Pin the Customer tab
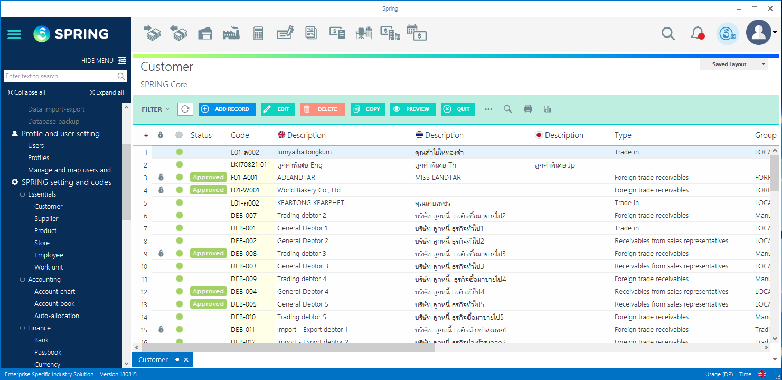 (177, 360)
